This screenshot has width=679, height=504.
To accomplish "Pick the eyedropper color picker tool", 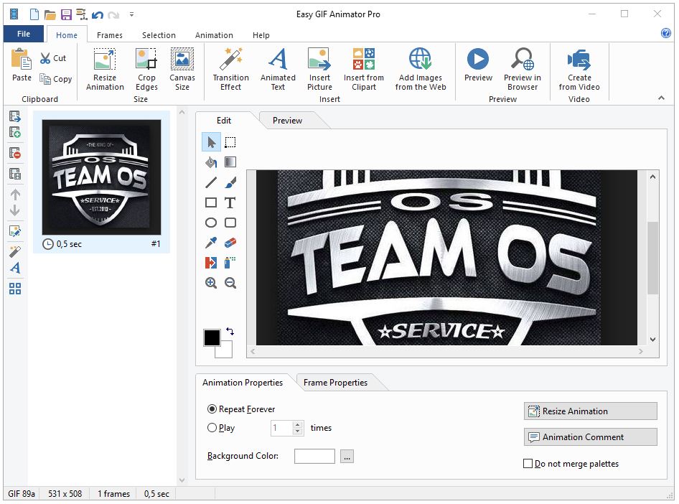I will (x=211, y=243).
